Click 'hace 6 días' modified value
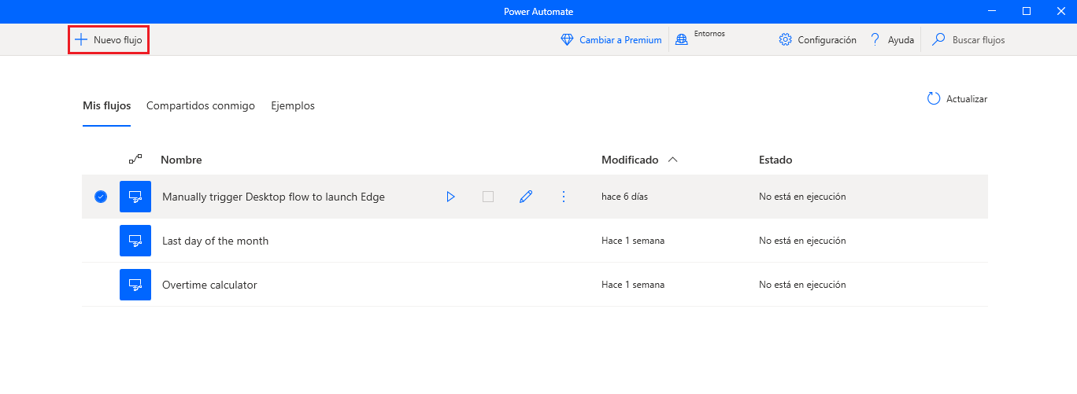This screenshot has width=1077, height=394. [x=624, y=197]
